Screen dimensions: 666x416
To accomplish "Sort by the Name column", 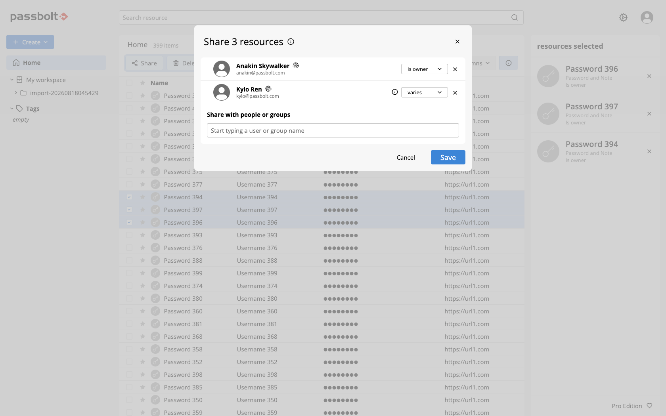I will 159,83.
